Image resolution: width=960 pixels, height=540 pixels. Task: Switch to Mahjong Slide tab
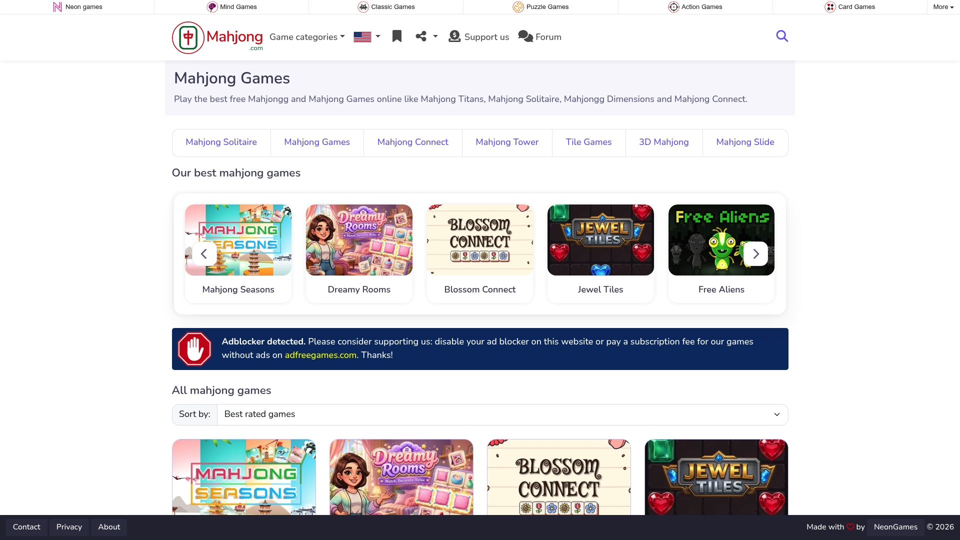point(745,142)
